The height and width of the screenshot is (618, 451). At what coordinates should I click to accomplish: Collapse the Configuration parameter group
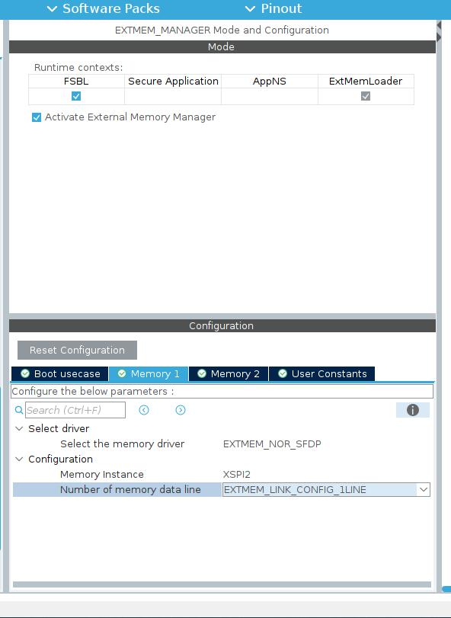[x=19, y=459]
